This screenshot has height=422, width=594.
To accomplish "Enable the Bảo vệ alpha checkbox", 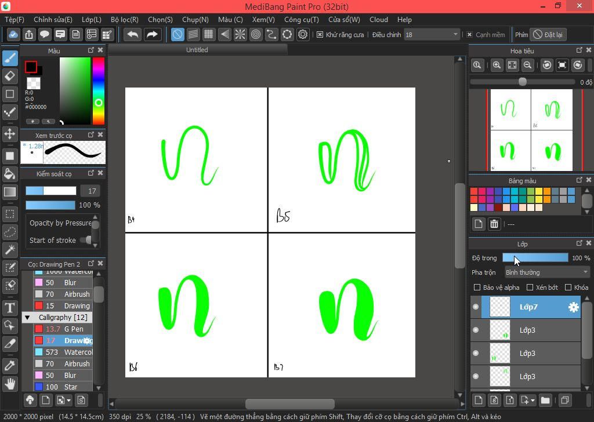I will click(477, 288).
